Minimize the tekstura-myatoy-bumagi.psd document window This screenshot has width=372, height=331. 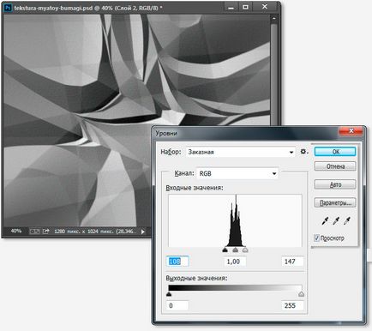(231, 7)
